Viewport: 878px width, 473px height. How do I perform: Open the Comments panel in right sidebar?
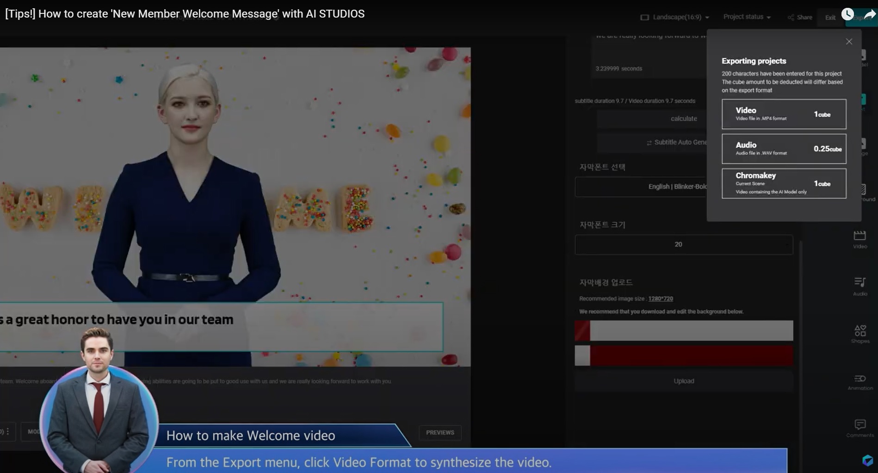click(x=860, y=428)
